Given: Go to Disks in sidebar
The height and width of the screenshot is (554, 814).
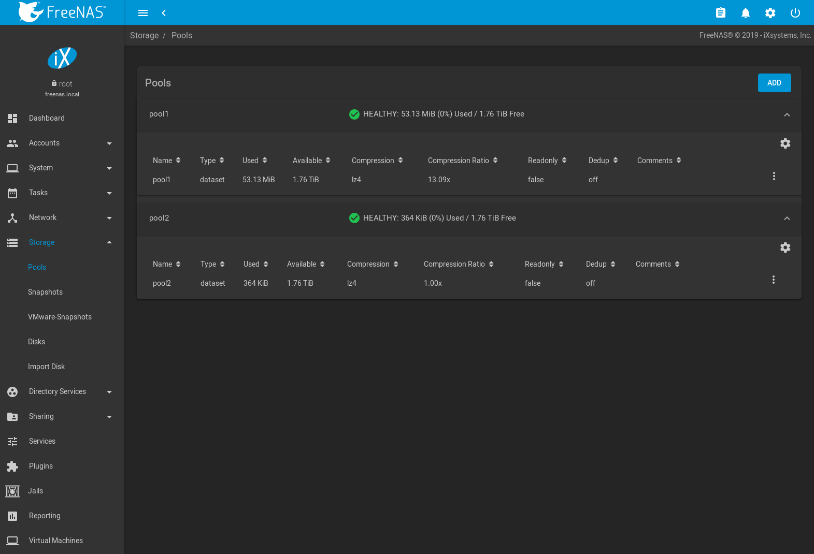Looking at the screenshot, I should click(x=36, y=342).
